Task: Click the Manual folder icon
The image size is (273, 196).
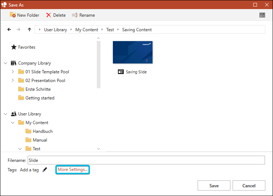Action: pos(28,140)
